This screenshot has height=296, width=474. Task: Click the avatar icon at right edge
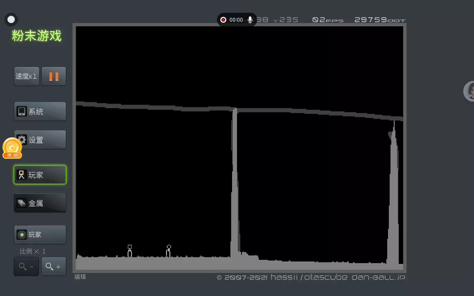tap(469, 91)
